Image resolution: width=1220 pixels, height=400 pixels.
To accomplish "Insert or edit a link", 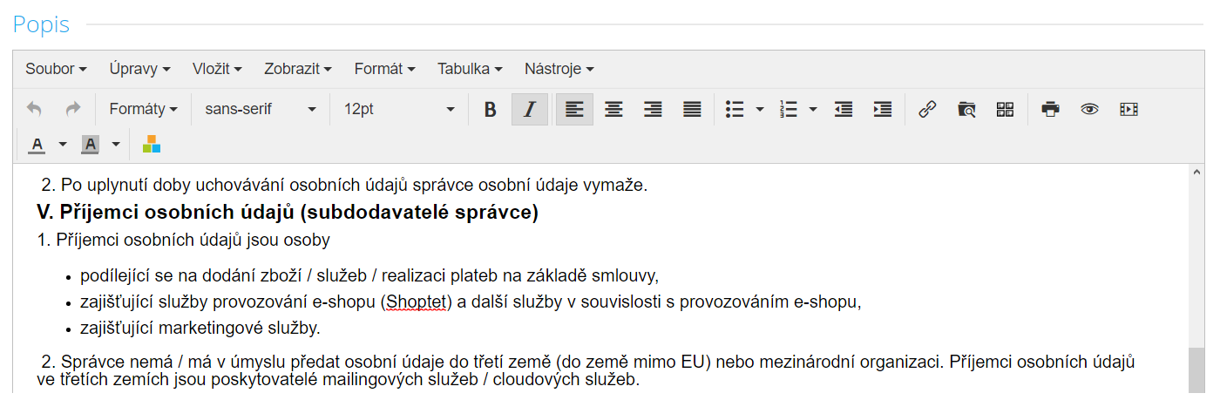I will click(927, 109).
